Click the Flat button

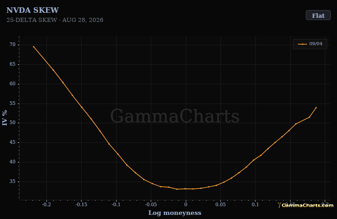[318, 16]
